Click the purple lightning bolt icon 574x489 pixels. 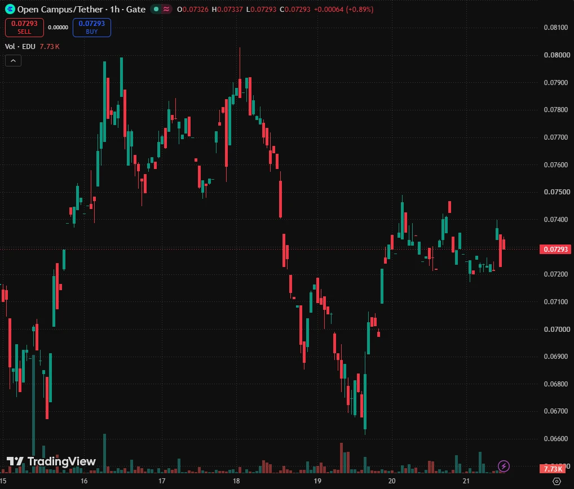pos(504,466)
